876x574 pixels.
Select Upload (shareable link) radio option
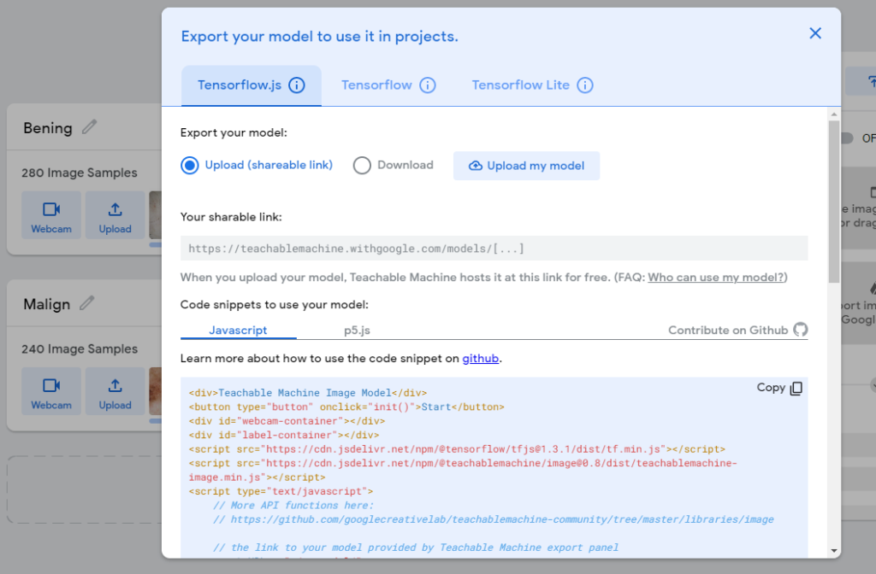(257, 165)
